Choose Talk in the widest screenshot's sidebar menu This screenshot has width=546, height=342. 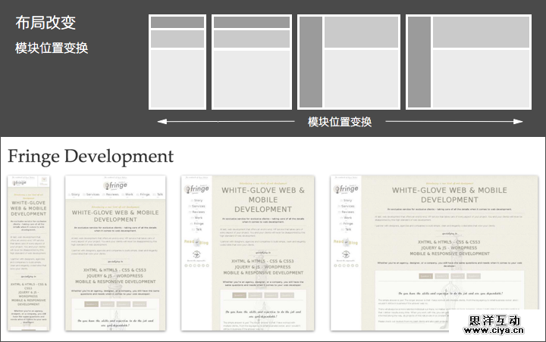tap(347, 229)
